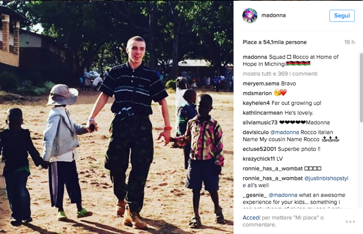
Task: Open the three-dots more options menu
Action: [350, 222]
